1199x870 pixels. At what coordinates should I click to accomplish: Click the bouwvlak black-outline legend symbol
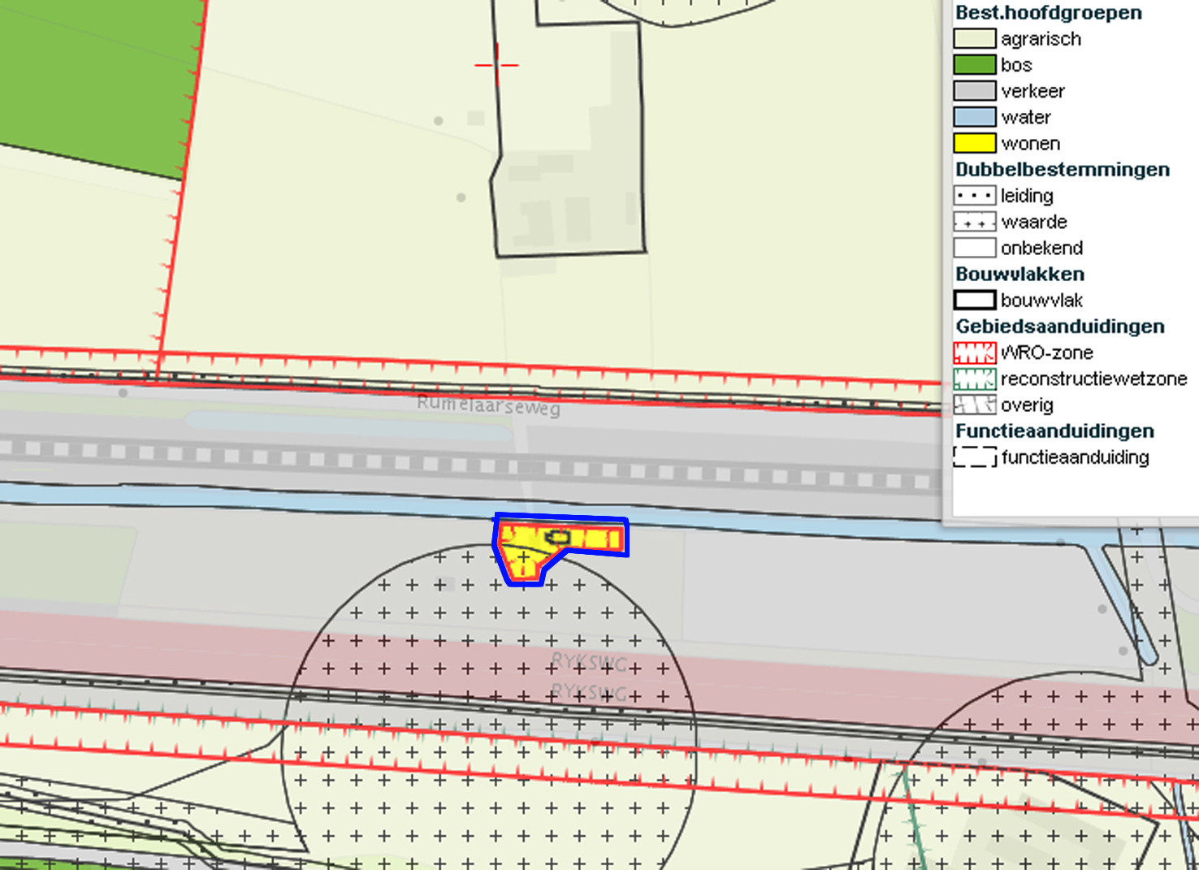(974, 300)
